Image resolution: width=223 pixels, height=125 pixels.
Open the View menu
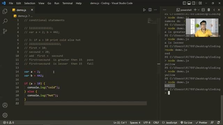click(41, 3)
